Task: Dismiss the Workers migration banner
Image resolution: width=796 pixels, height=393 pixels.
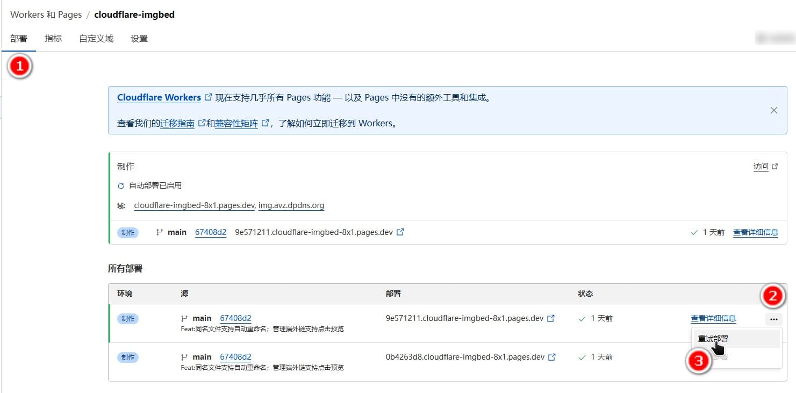Action: point(774,110)
